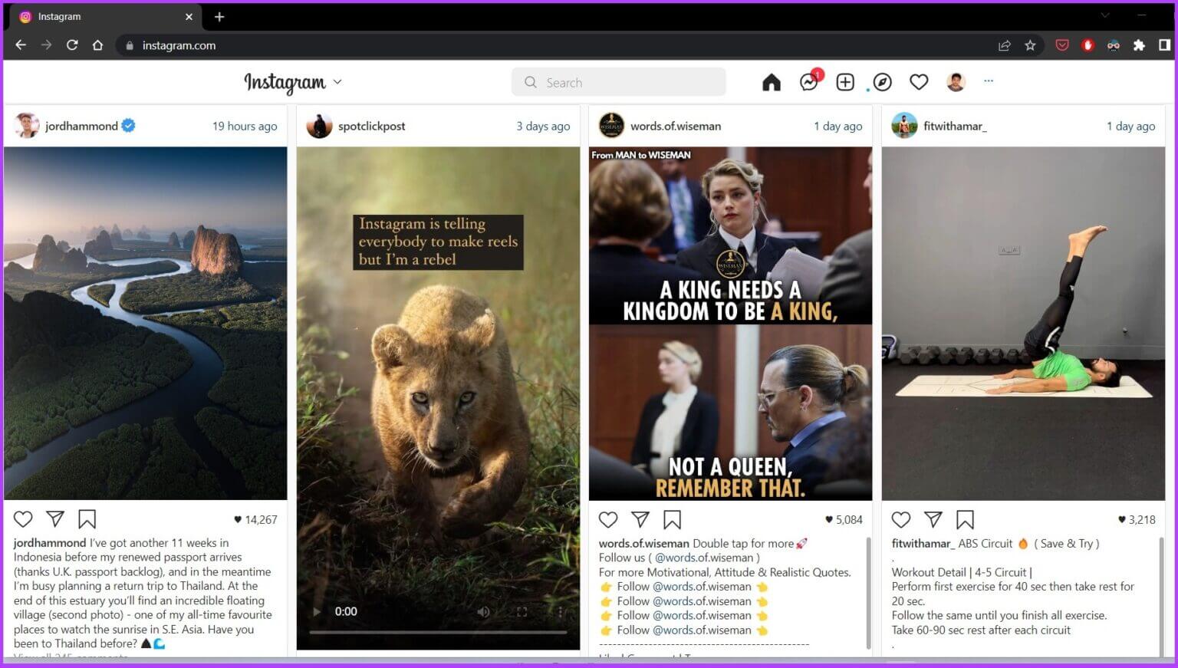Open spotclickpost profile name
1178x668 pixels.
[372, 126]
